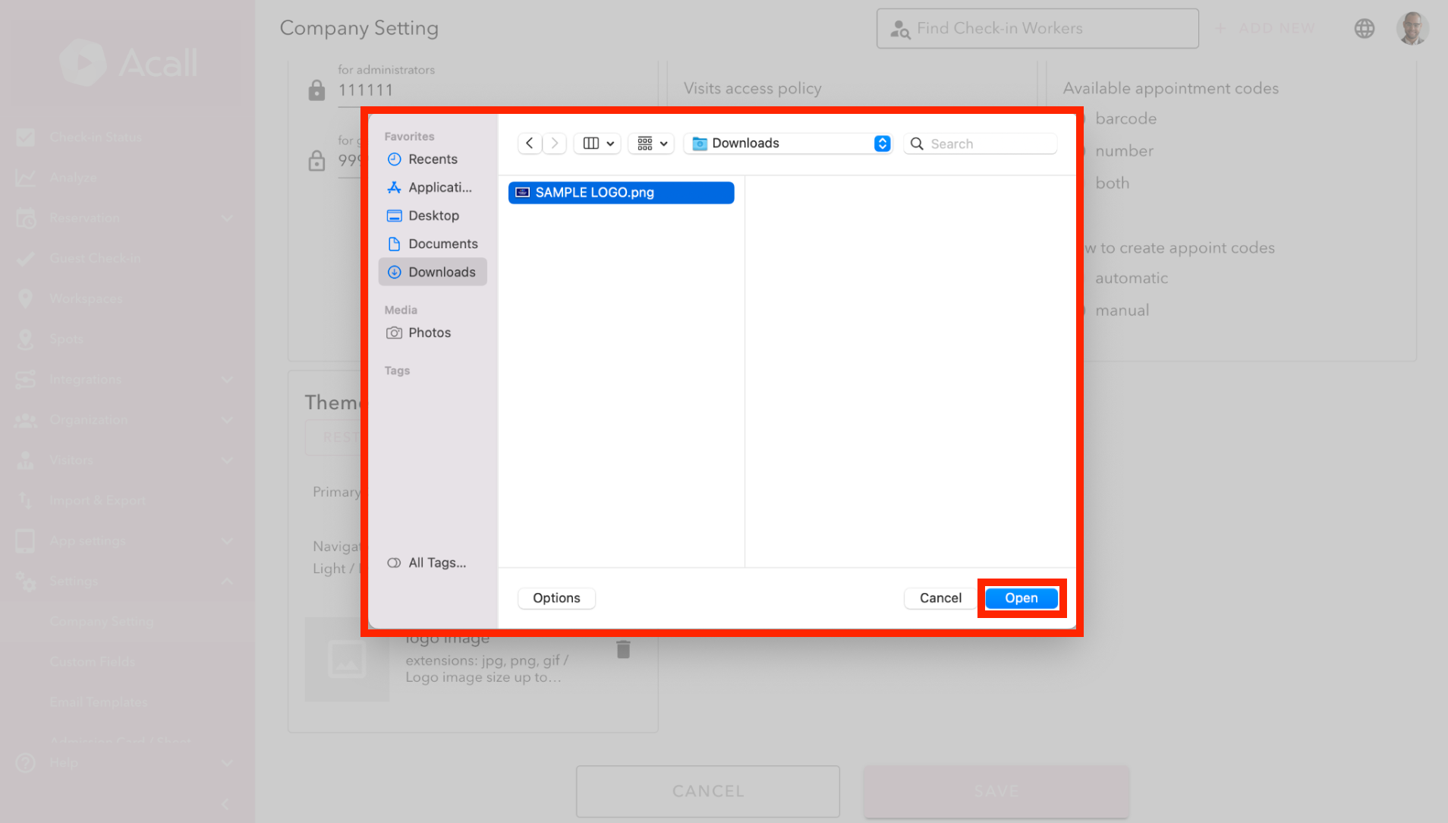
Task: Show All Tags in sidebar
Action: click(436, 563)
